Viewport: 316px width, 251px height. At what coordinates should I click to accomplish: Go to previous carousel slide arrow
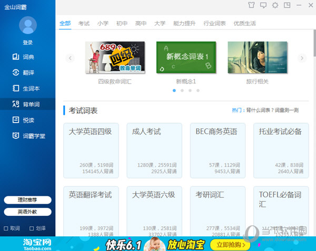(x=70, y=58)
